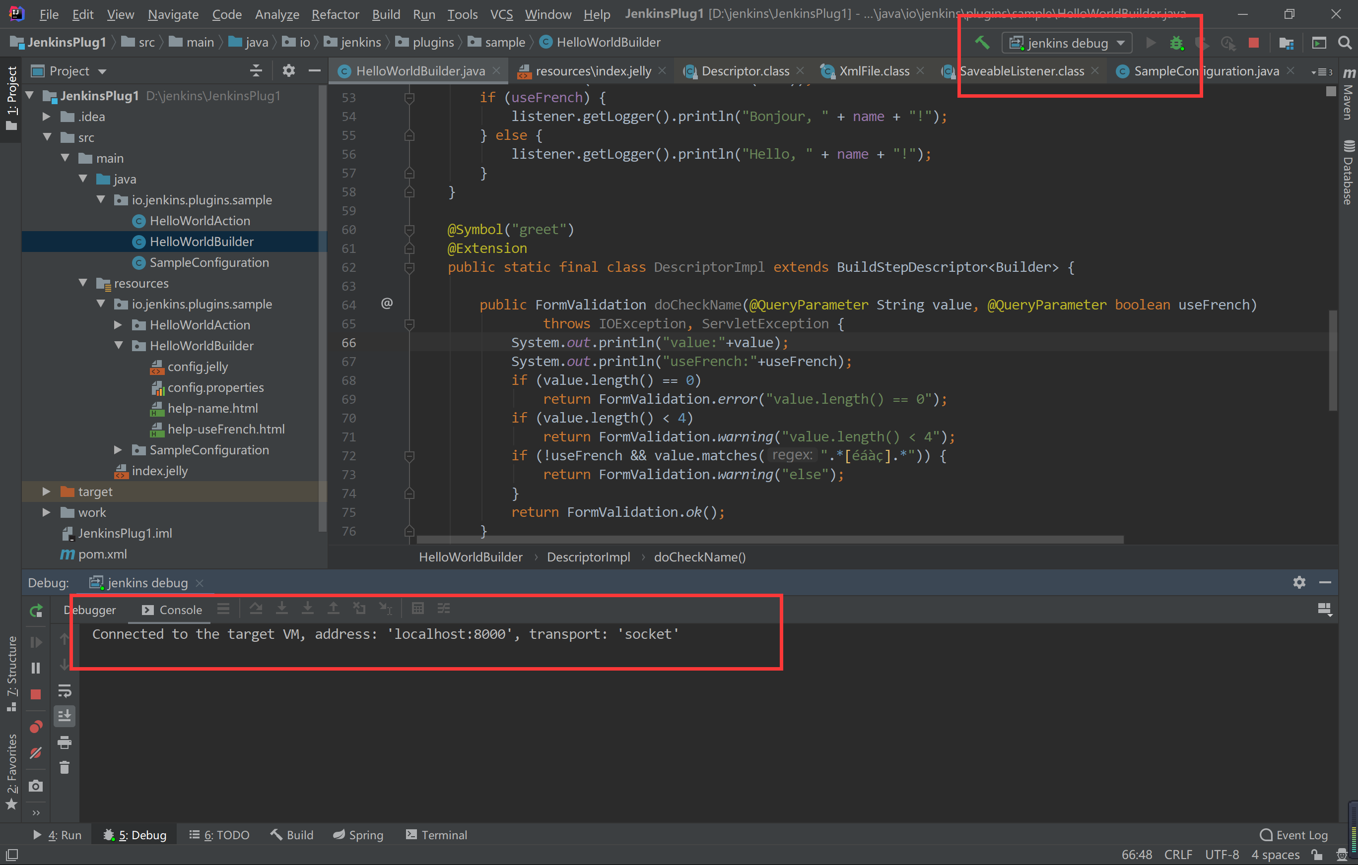Open the Analyze menu

[277, 14]
